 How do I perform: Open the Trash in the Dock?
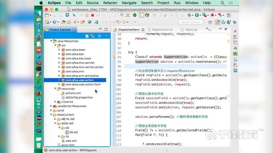tap(39, 145)
